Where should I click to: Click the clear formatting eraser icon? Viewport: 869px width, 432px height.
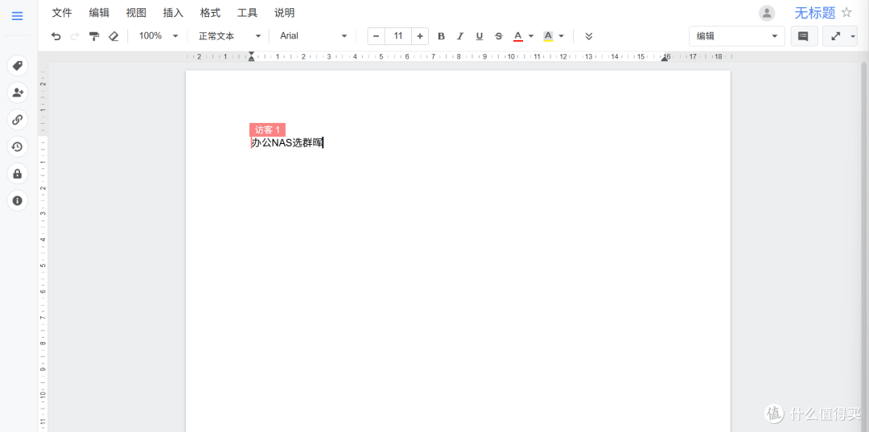[x=113, y=36]
